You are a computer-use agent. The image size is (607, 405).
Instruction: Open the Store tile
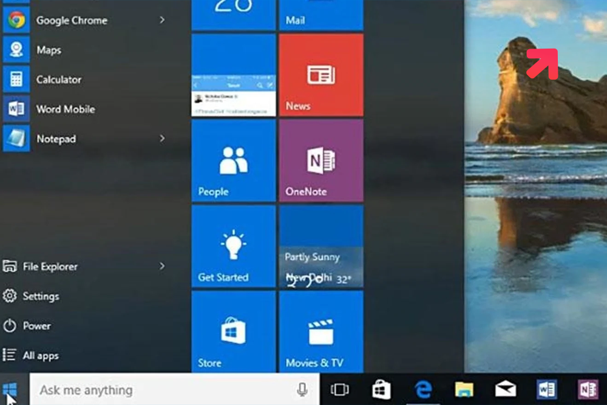pos(234,332)
